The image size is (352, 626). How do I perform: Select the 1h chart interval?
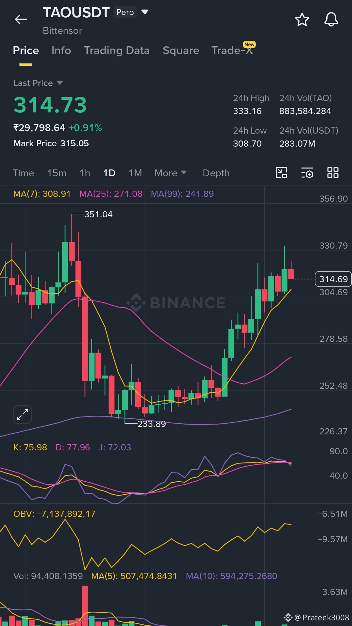coord(85,173)
